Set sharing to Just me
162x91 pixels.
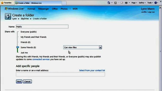tap(24, 53)
